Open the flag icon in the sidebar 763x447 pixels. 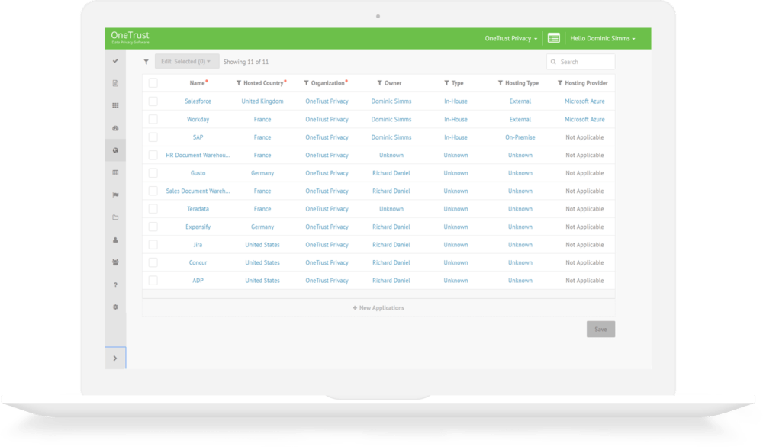click(115, 195)
